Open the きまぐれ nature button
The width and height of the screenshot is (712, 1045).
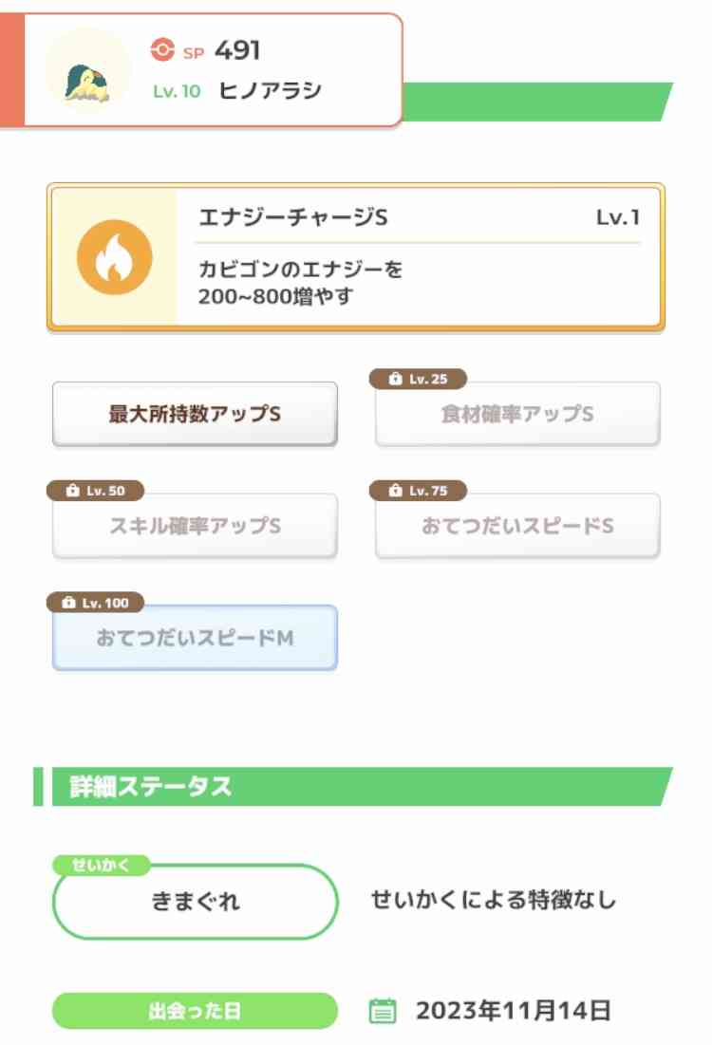coord(196,902)
